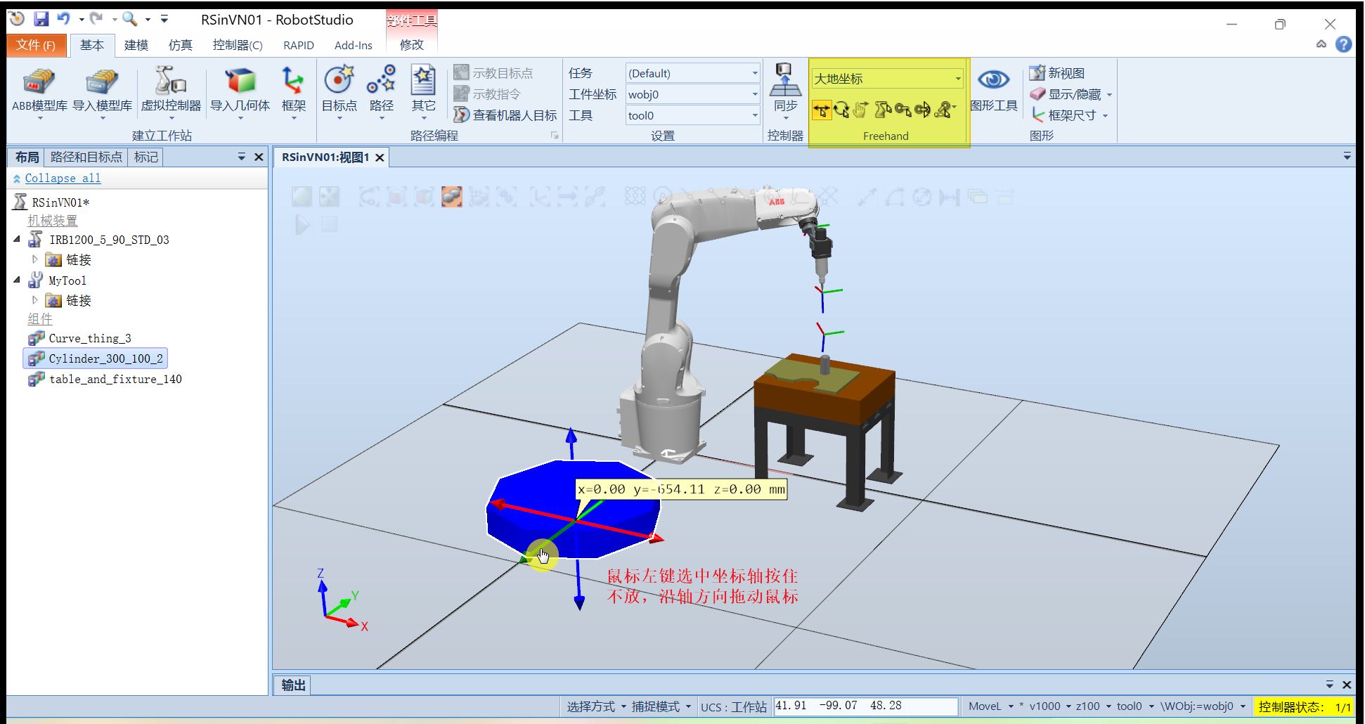Open the 选择方式 selection level menu

[596, 706]
